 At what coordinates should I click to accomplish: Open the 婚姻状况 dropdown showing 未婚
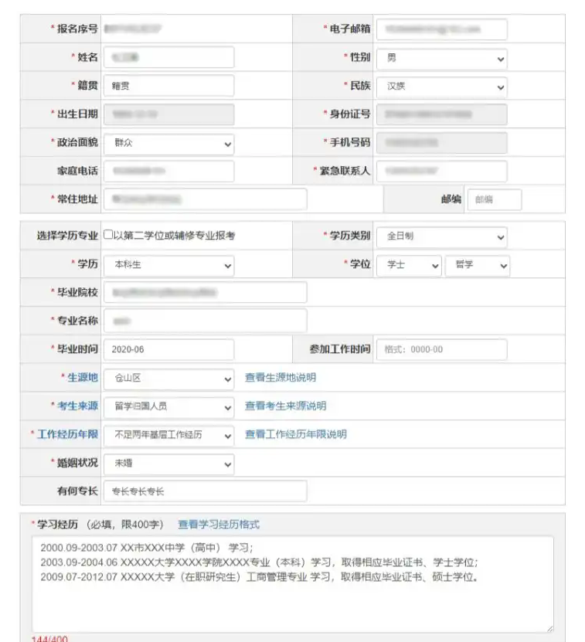168,464
